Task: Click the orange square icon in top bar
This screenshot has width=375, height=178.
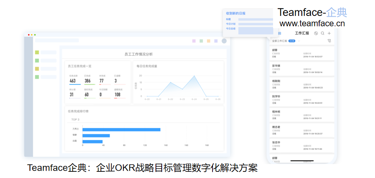Action: coord(209,41)
